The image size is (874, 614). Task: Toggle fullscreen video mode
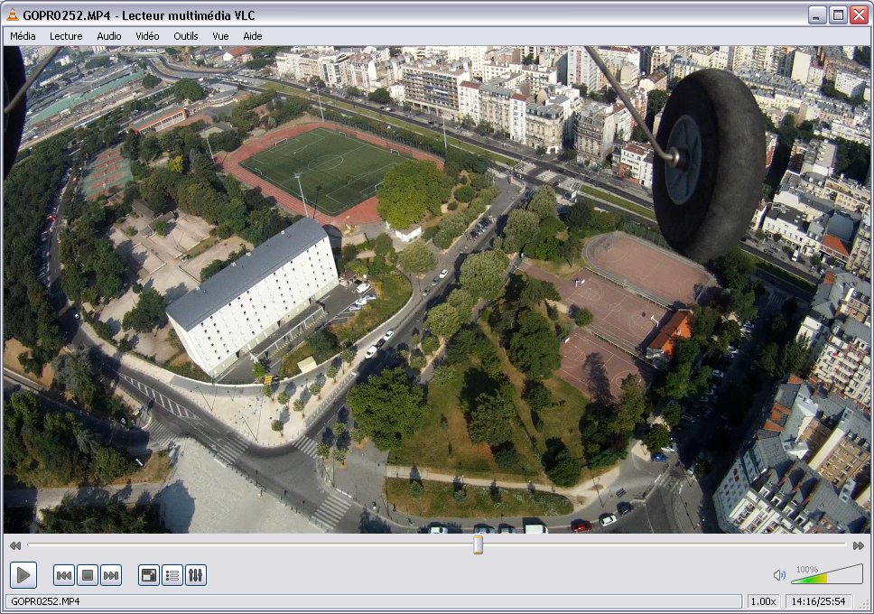149,575
